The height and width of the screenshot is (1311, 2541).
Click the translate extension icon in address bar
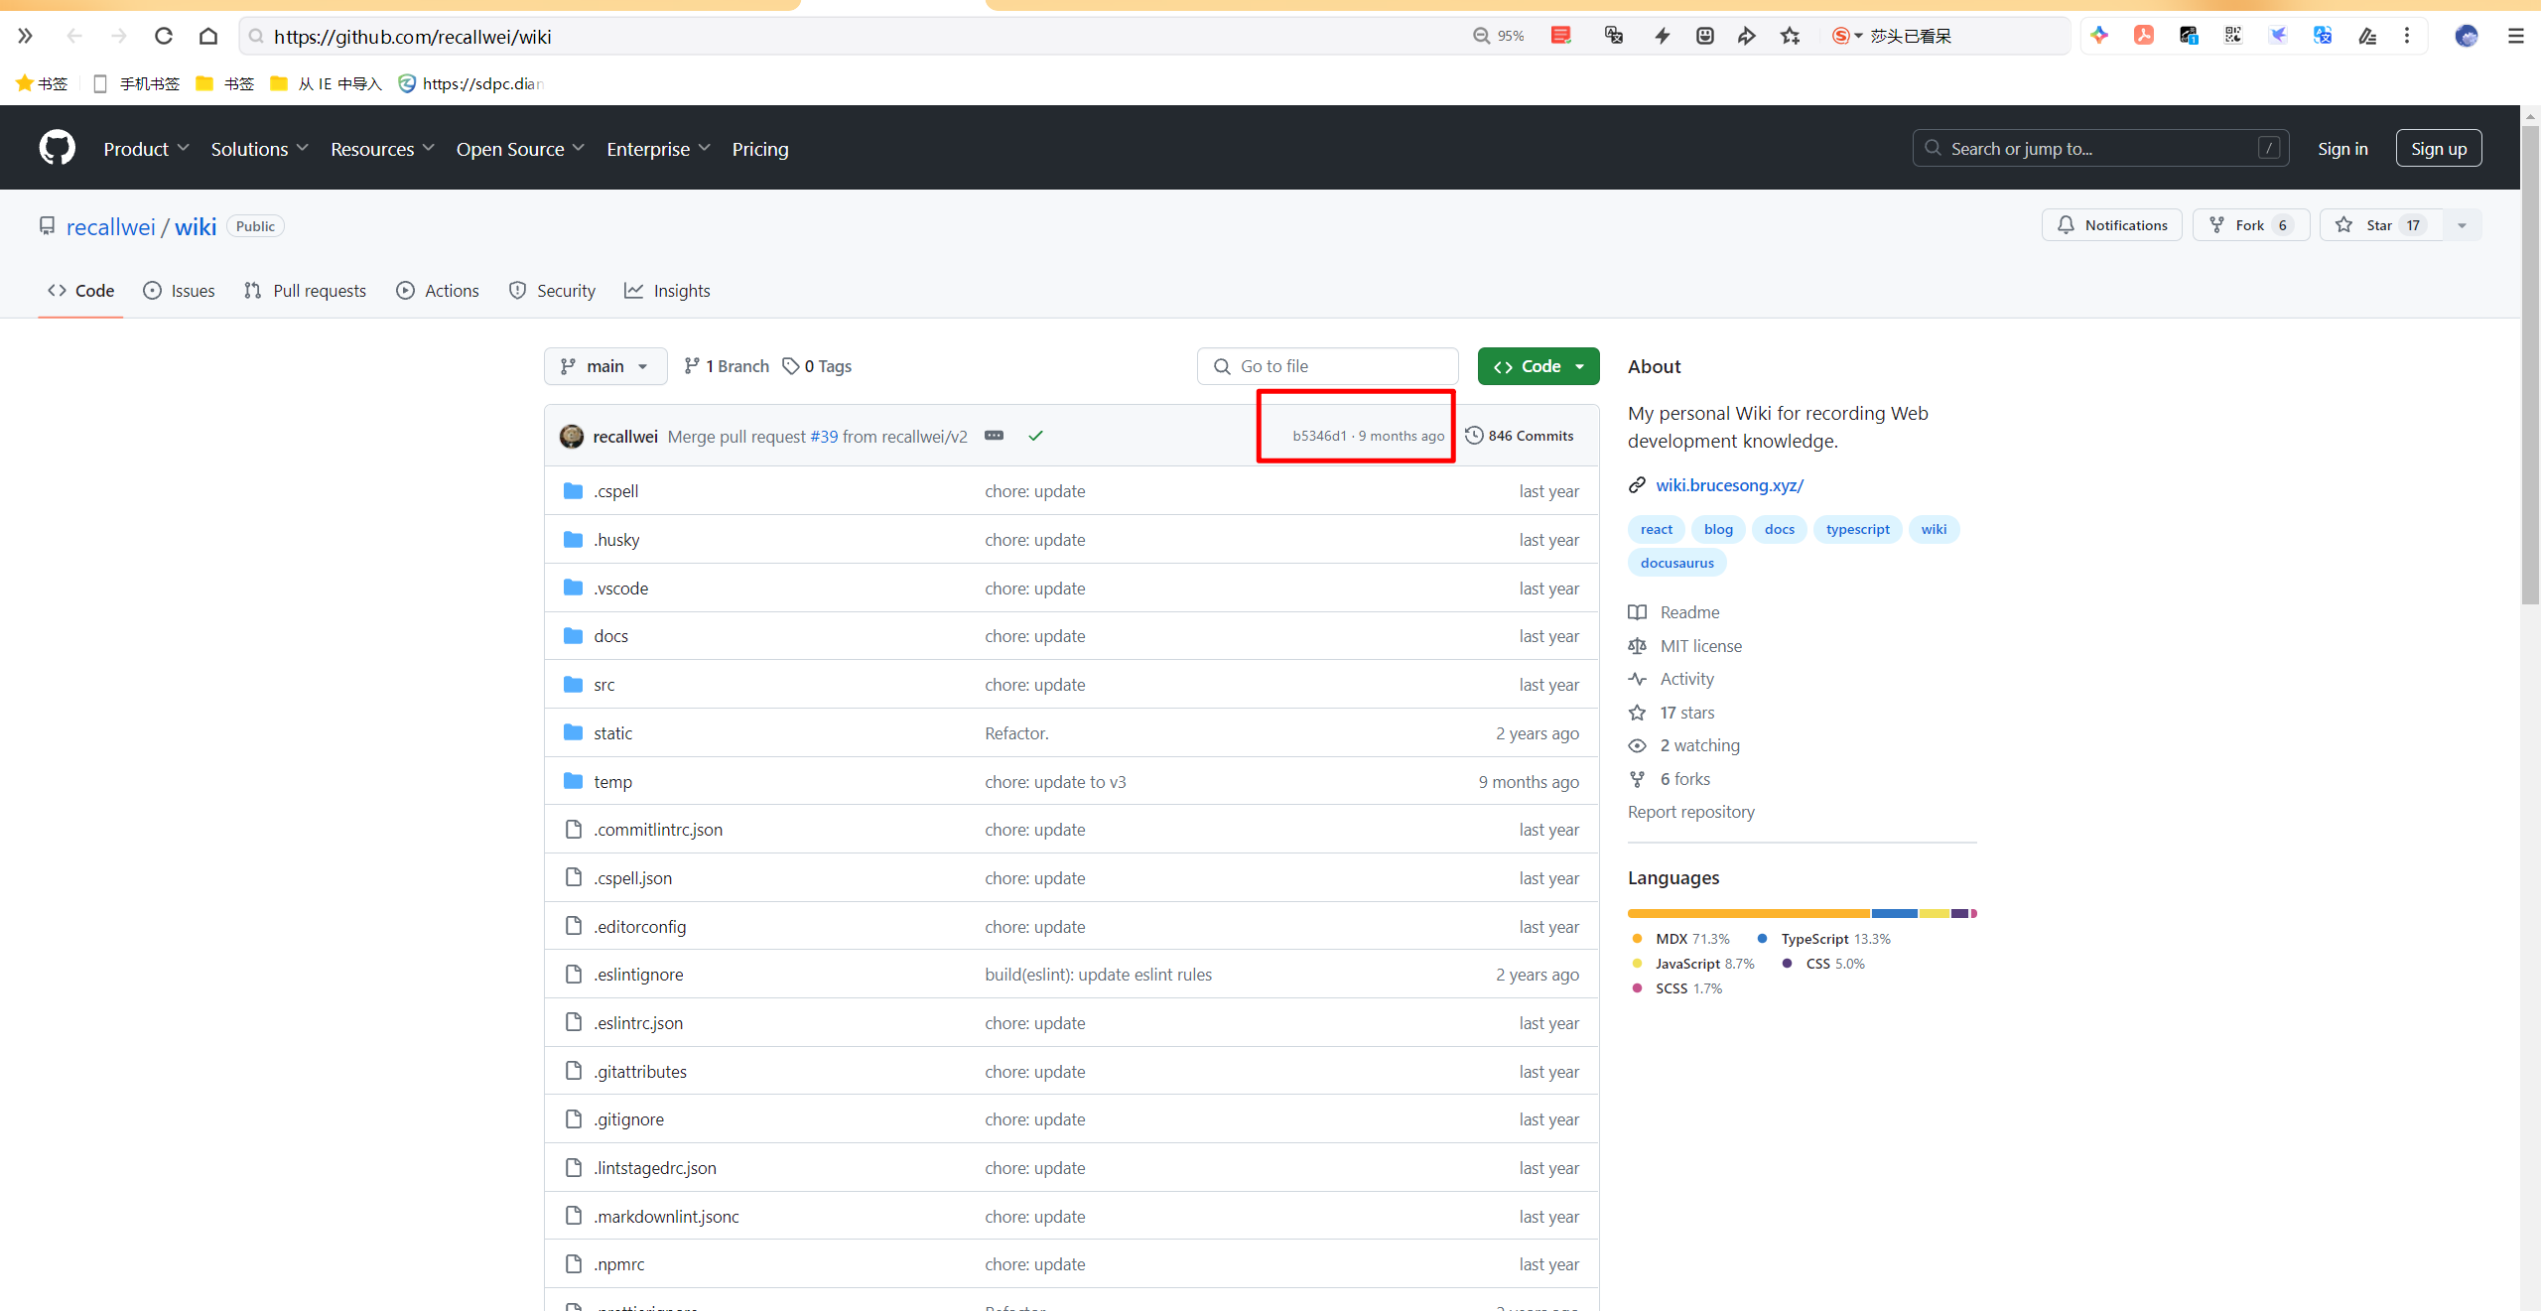(1614, 36)
